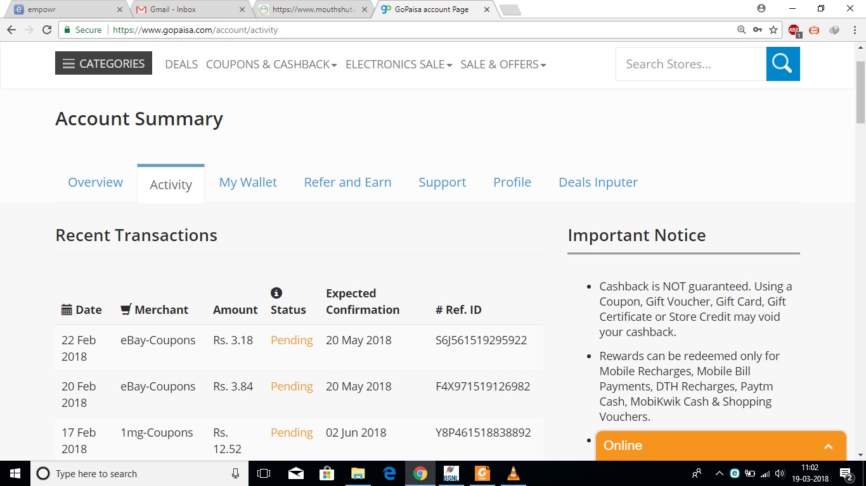The height and width of the screenshot is (486, 866).
Task: Expand Coupons & Cashback dropdown menu
Action: point(271,65)
